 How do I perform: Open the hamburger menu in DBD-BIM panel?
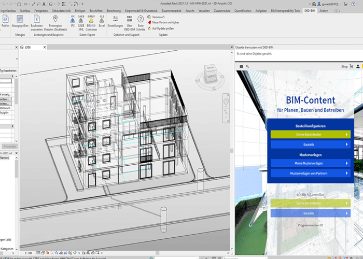coord(241,66)
